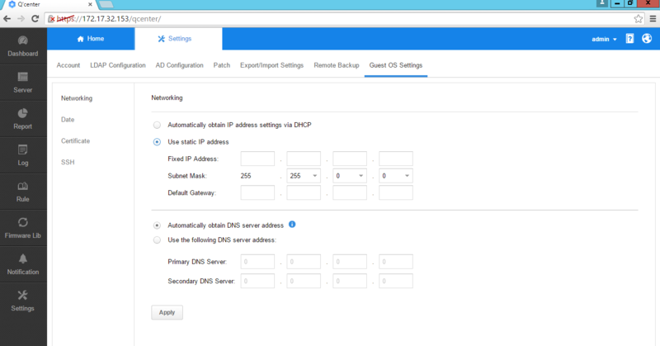Screen dimensions: 660x346
Task: Go to Server in the sidebar
Action: coord(22,78)
